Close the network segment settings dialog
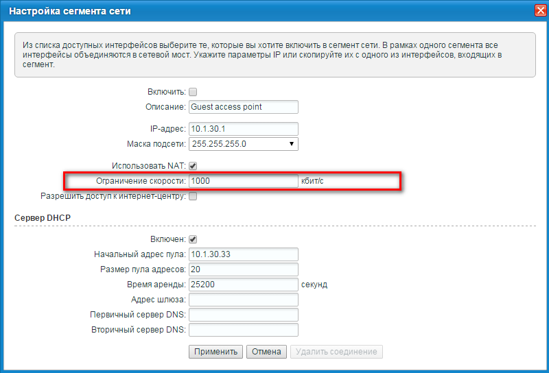 pyautogui.click(x=539, y=11)
